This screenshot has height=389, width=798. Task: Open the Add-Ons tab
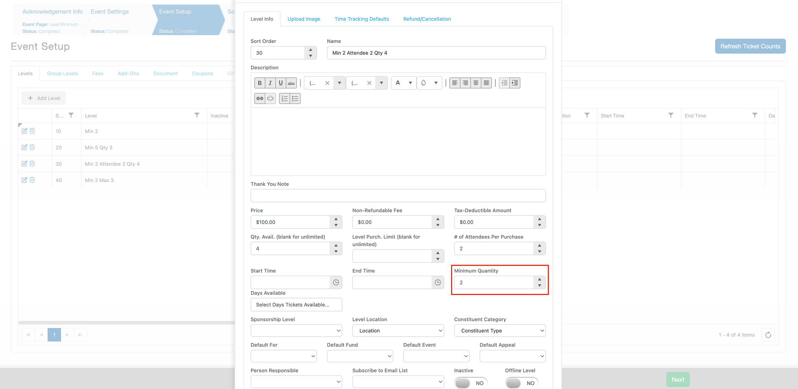coord(128,73)
